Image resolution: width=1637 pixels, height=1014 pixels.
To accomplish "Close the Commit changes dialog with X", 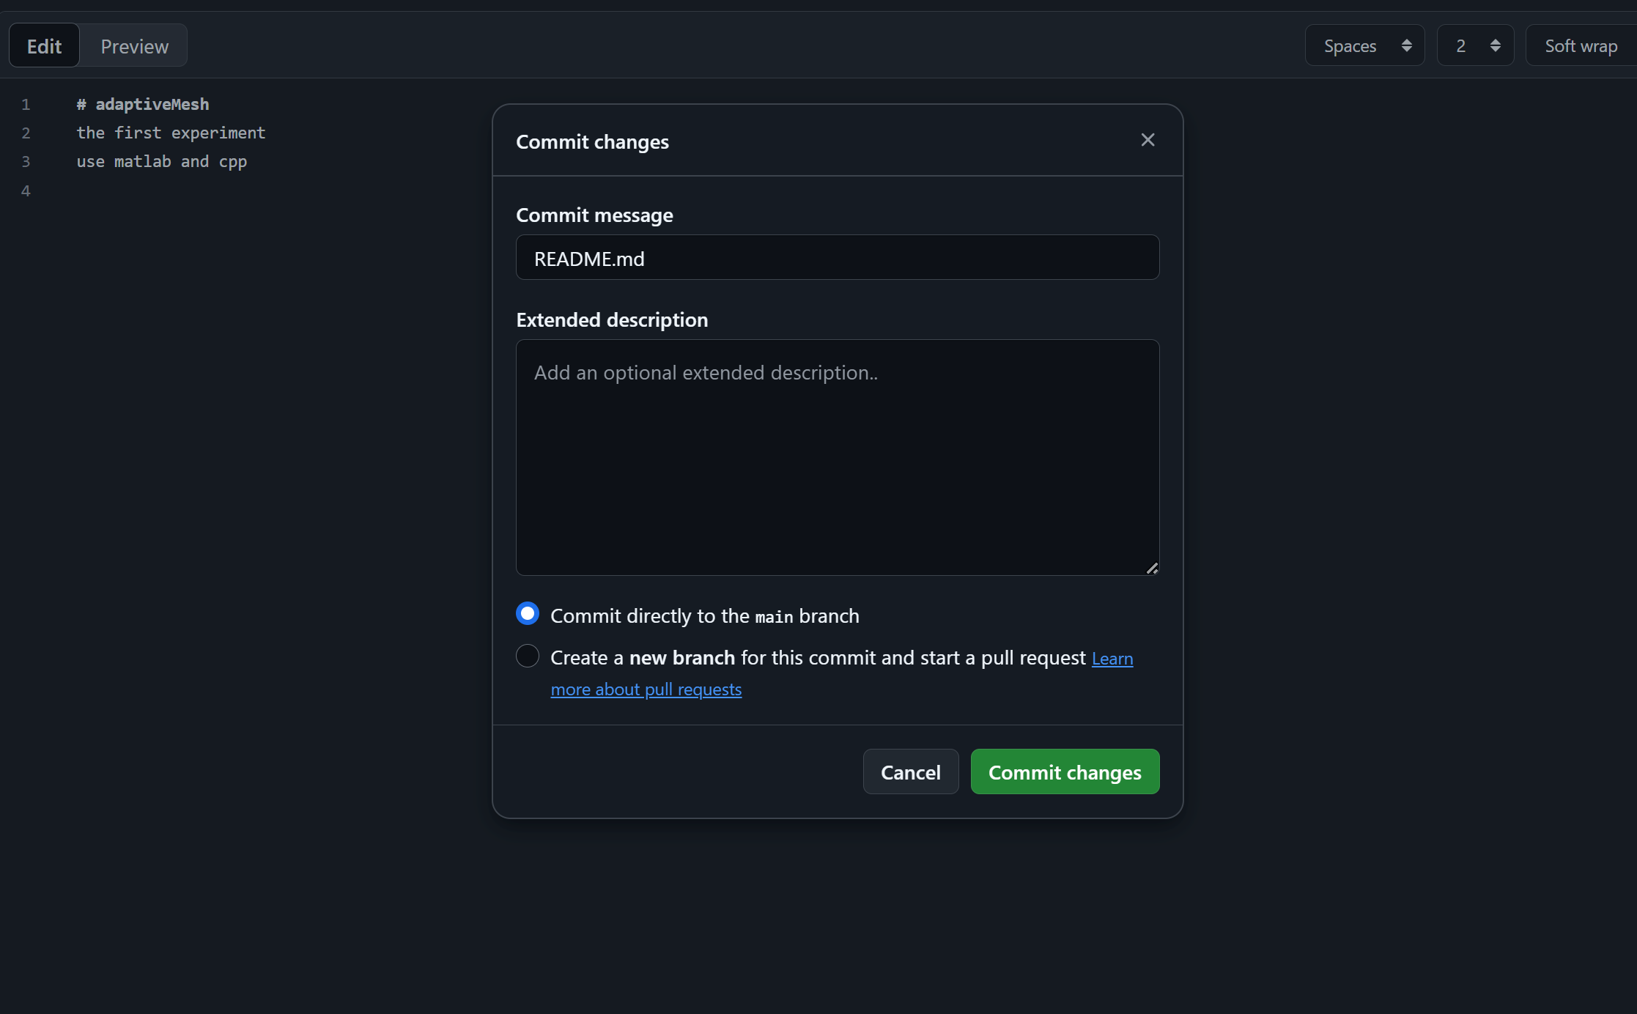I will pos(1148,140).
